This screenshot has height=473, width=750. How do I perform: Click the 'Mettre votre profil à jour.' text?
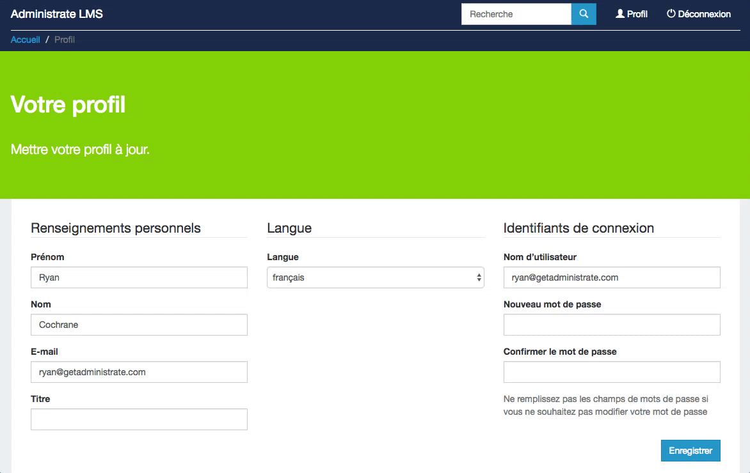80,150
